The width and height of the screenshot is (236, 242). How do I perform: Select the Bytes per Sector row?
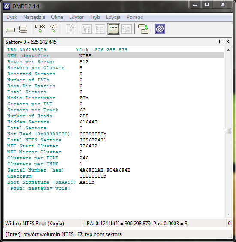pos(114,62)
